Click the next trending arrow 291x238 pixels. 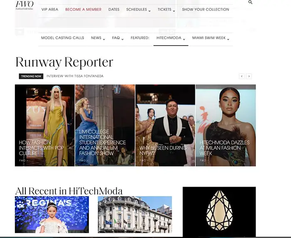coord(249,76)
